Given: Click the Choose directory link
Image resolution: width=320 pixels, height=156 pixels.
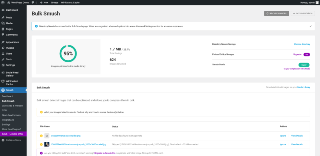Looking at the screenshot, I should point(302,44).
